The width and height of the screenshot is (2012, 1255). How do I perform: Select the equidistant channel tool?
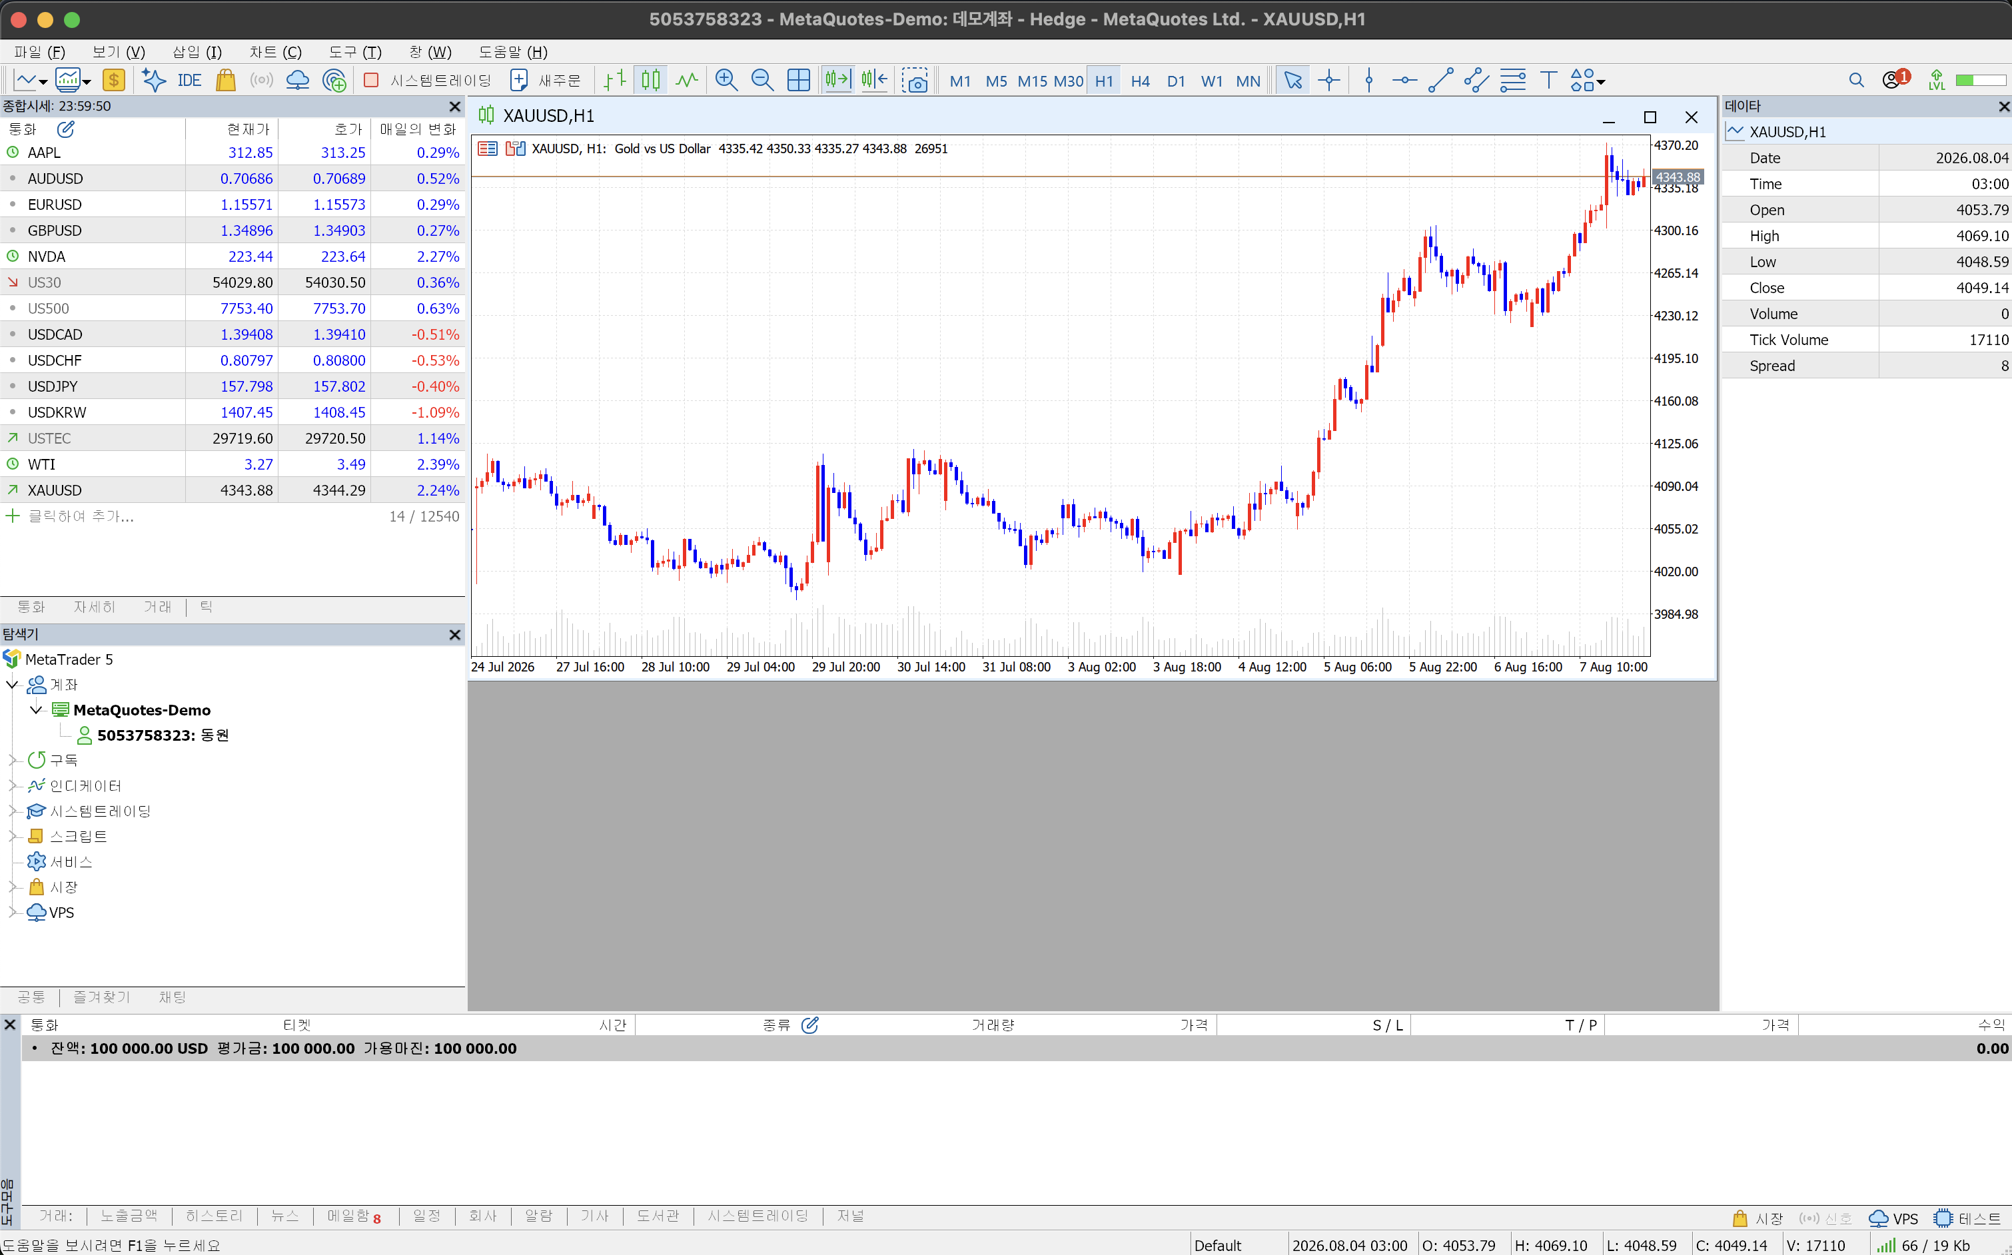pos(1476,81)
